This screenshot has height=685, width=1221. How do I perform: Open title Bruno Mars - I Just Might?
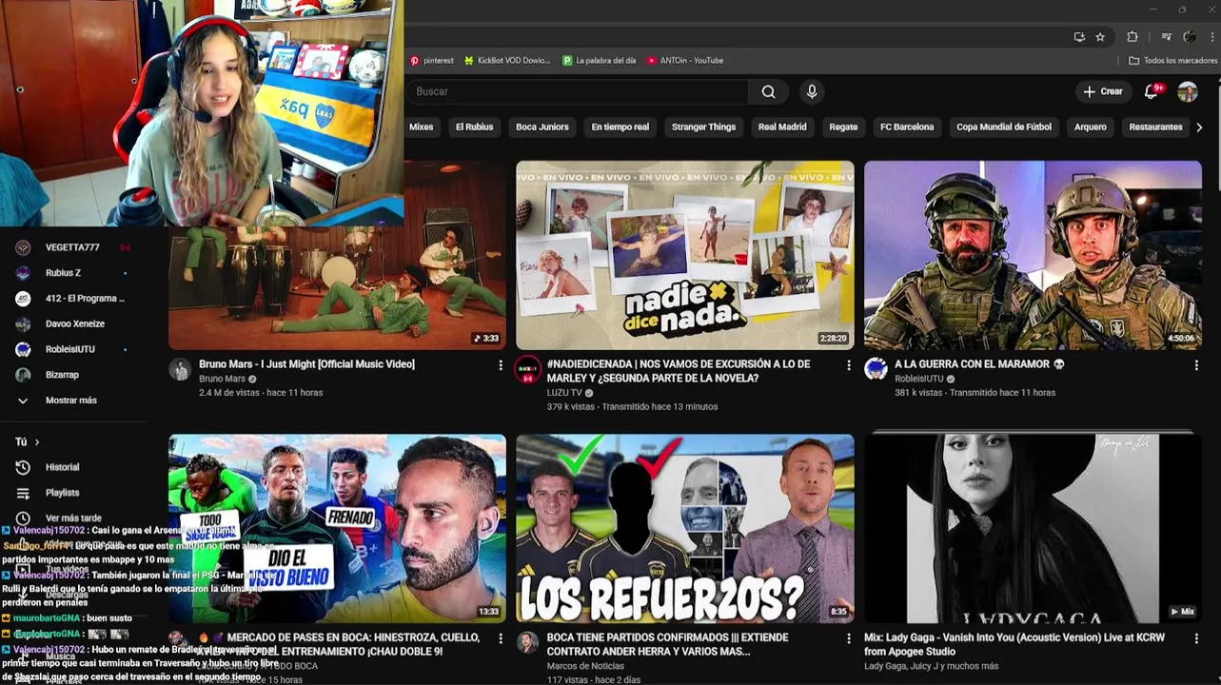tap(306, 364)
